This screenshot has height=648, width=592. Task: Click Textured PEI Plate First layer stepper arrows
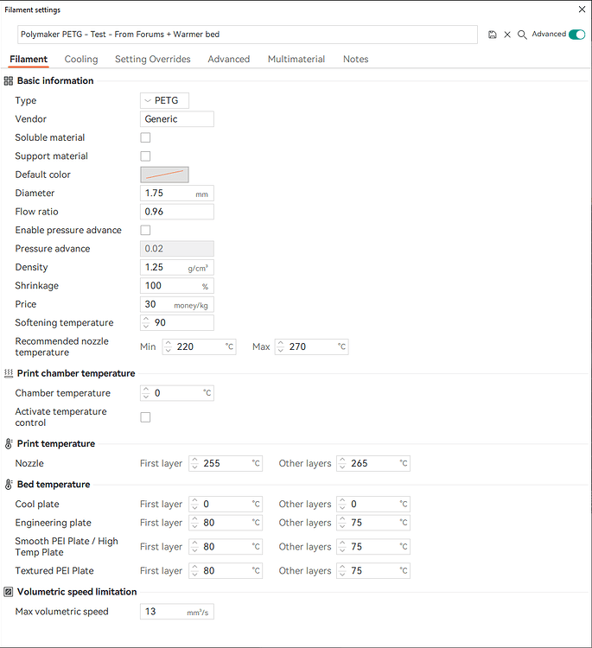194,571
